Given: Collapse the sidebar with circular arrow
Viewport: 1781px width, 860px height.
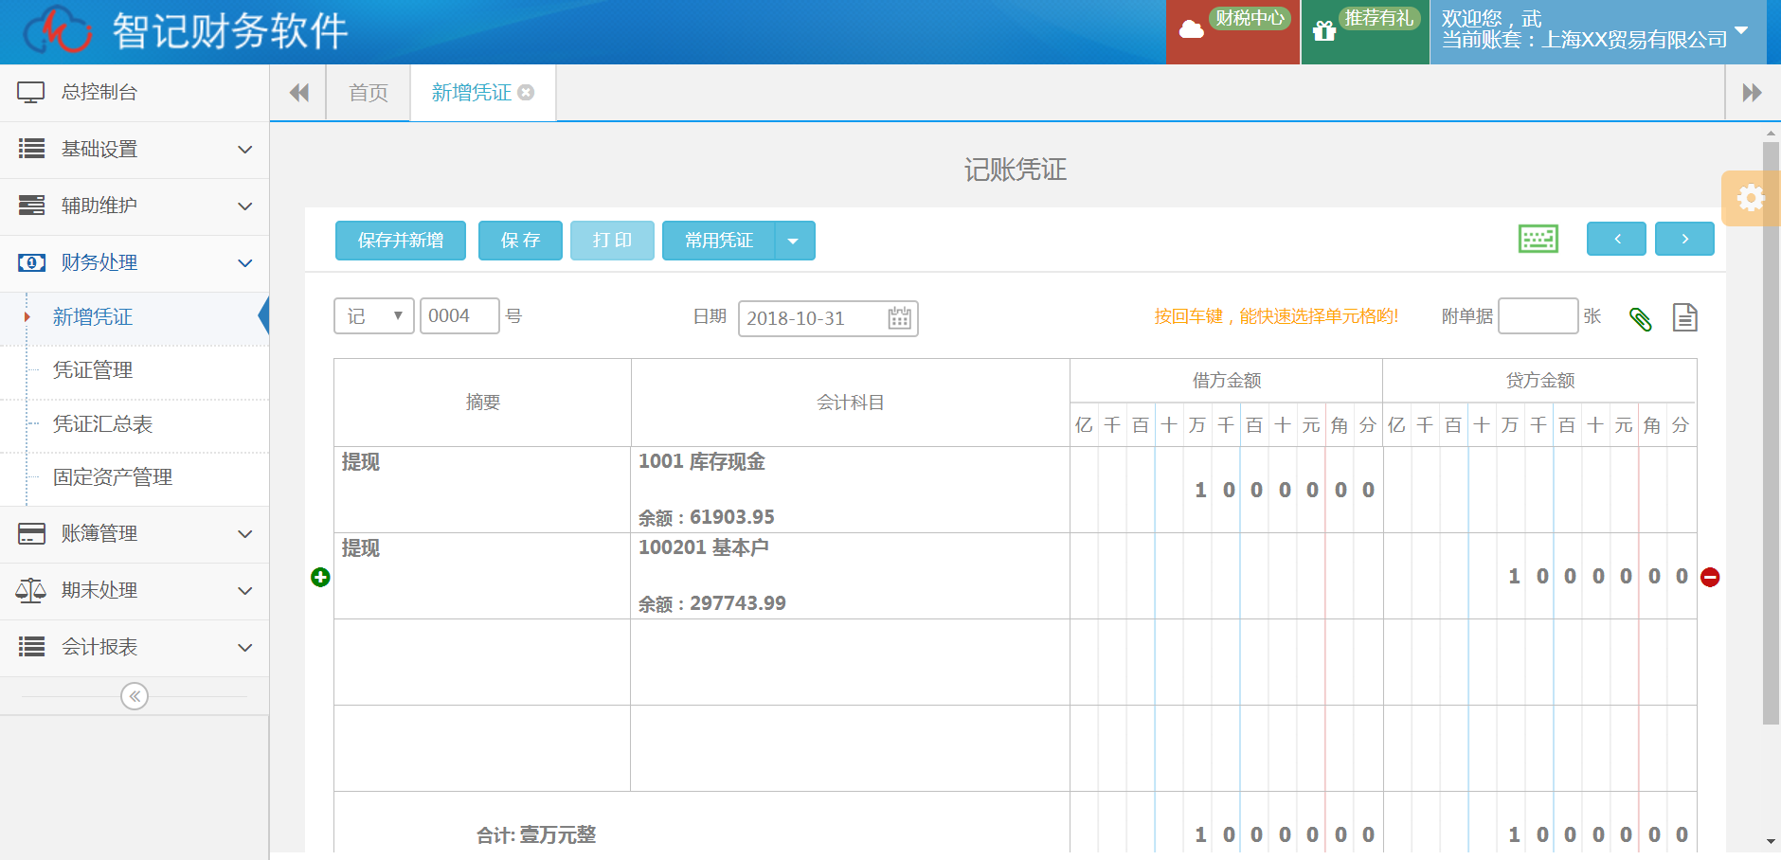Looking at the screenshot, I should [135, 696].
